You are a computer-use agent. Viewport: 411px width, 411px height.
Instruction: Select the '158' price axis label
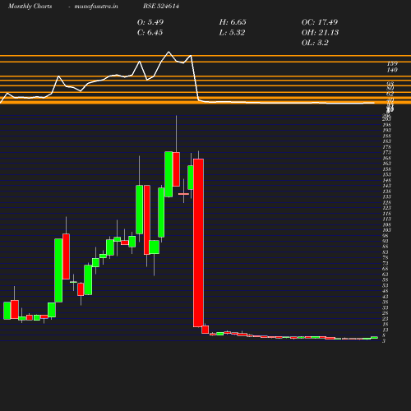[386, 169]
